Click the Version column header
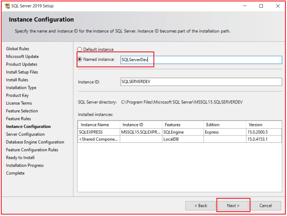The height and width of the screenshot is (216, 287). [x=264, y=125]
